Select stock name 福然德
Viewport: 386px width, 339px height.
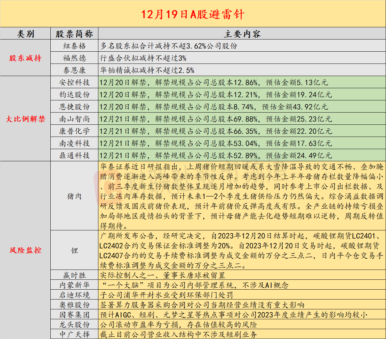point(74,58)
